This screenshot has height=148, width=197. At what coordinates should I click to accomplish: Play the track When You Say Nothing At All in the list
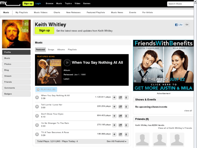point(37,97)
